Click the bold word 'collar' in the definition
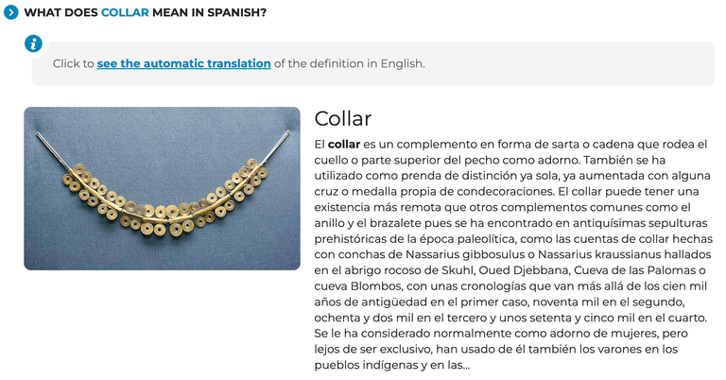726x380 pixels. coord(344,145)
